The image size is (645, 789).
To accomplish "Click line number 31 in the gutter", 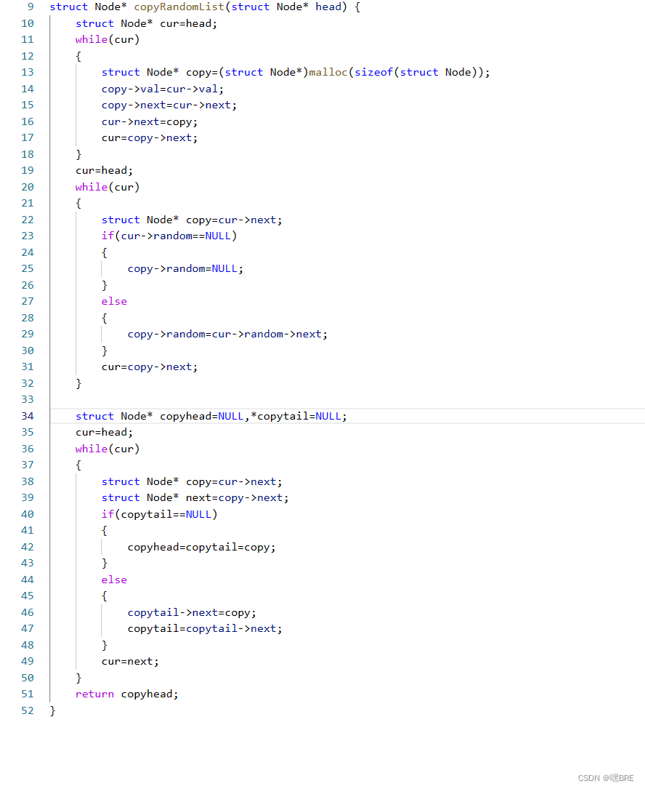I will coord(28,367).
